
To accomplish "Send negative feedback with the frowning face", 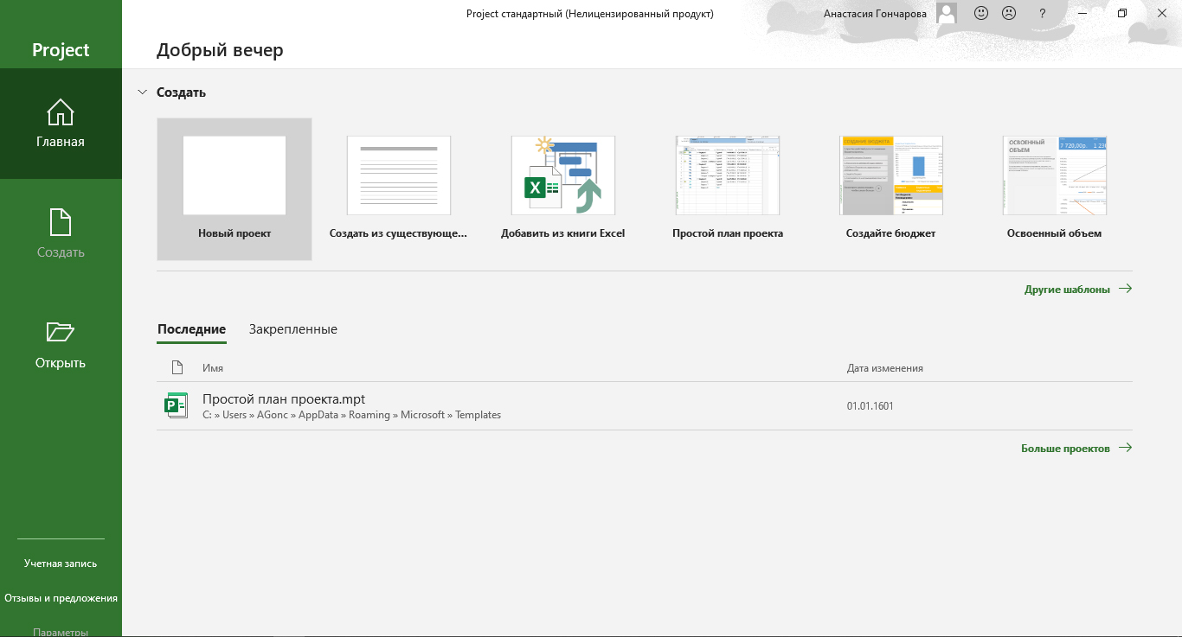I will tap(1009, 13).
